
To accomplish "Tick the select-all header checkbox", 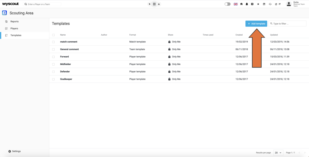I will [x=54, y=35].
